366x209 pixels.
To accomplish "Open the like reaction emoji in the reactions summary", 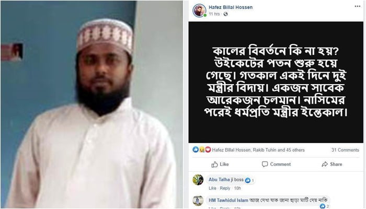I will [x=196, y=149].
